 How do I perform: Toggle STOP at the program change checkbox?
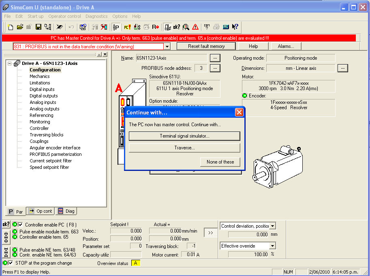pyautogui.click(x=11, y=263)
